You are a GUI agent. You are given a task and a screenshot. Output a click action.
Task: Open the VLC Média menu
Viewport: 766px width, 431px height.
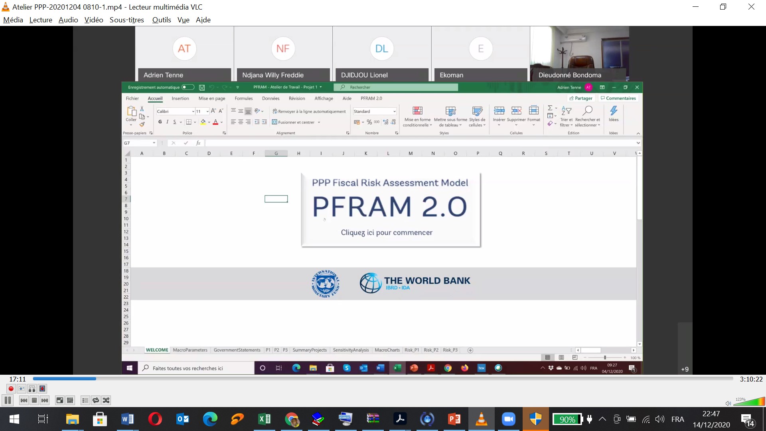tap(13, 20)
